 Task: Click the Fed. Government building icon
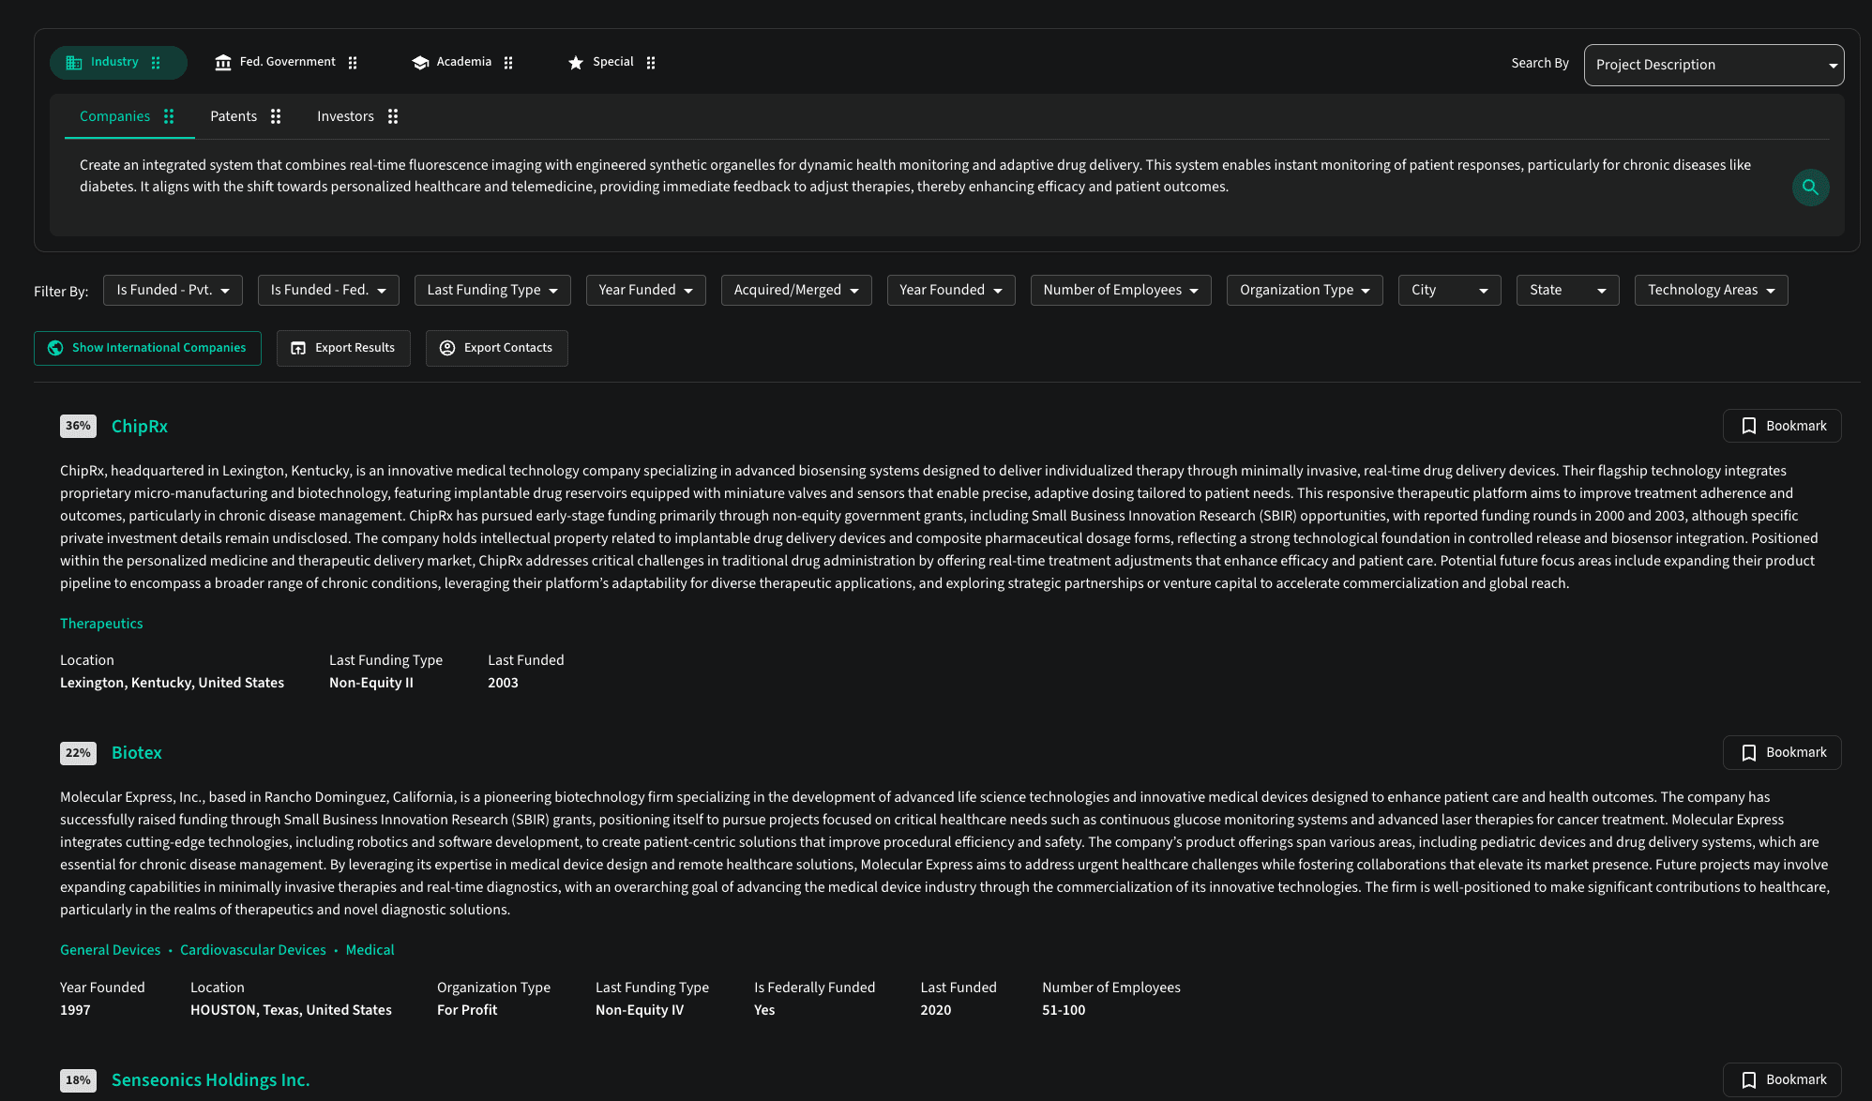click(223, 63)
